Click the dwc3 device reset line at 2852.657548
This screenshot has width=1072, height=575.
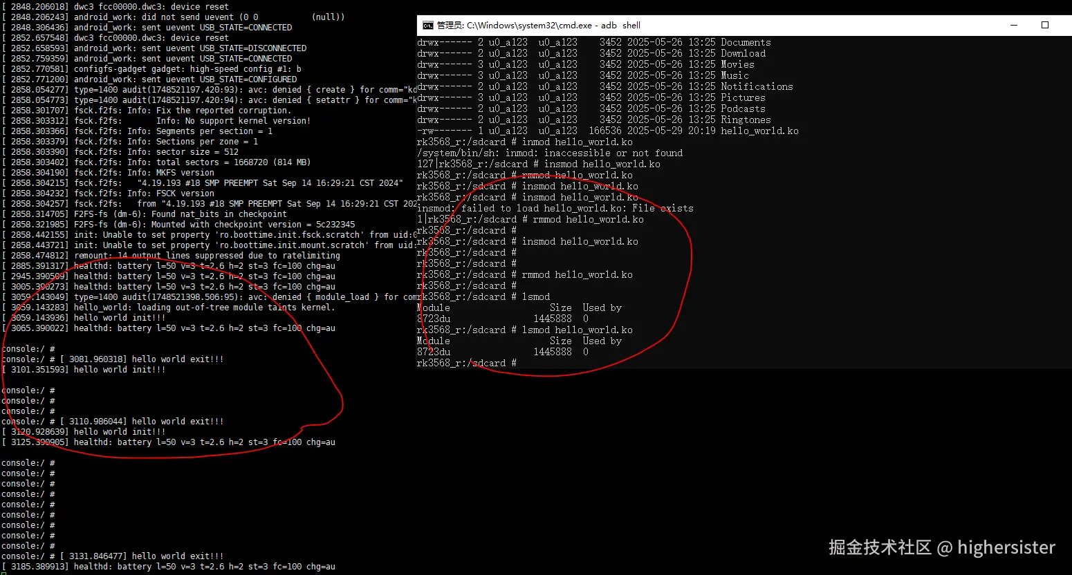(115, 37)
